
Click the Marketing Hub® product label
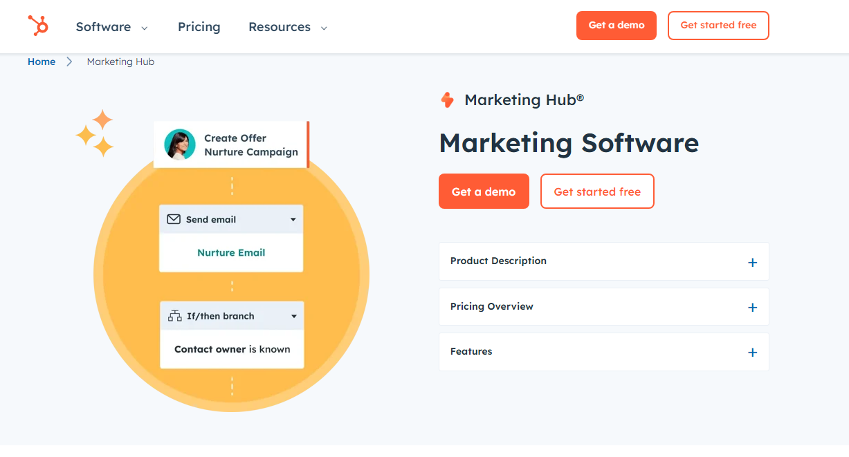tap(524, 100)
